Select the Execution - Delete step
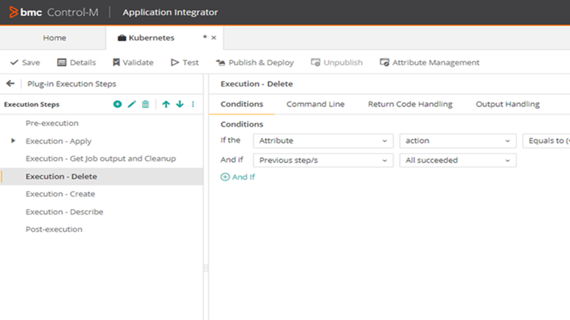570x320 pixels. coord(101,177)
